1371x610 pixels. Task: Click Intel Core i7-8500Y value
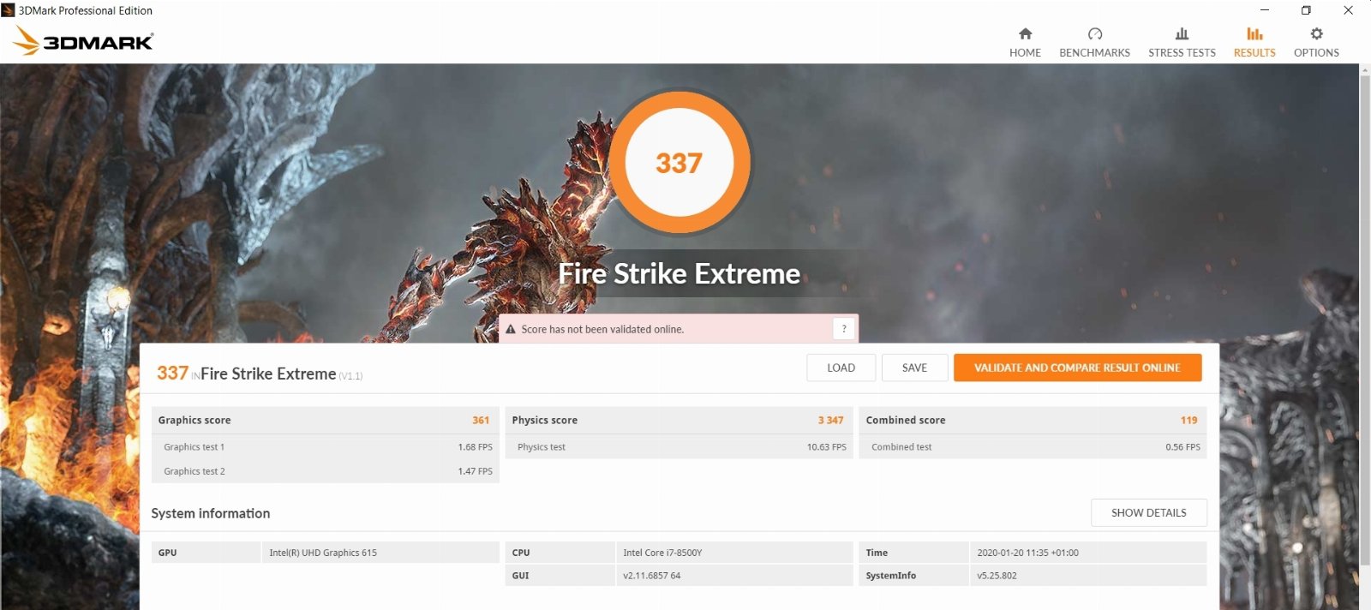click(662, 553)
